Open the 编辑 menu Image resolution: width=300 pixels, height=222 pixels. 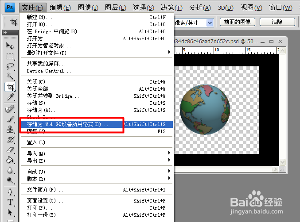pyautogui.click(x=60, y=8)
